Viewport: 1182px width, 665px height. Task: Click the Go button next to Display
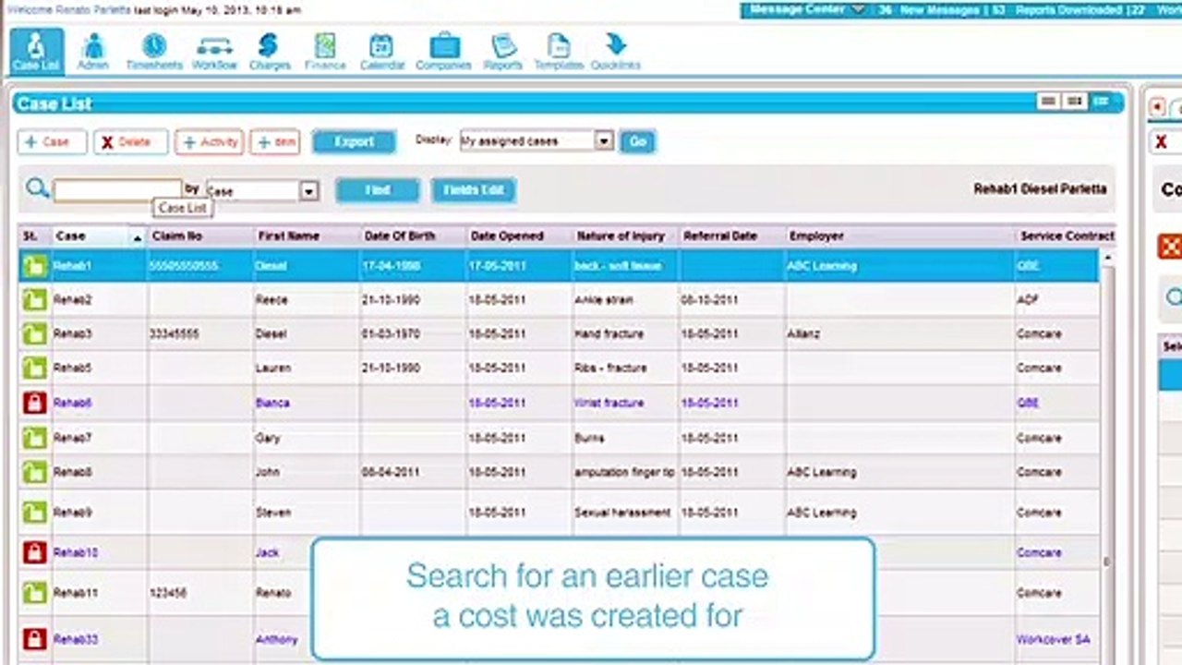coord(637,141)
